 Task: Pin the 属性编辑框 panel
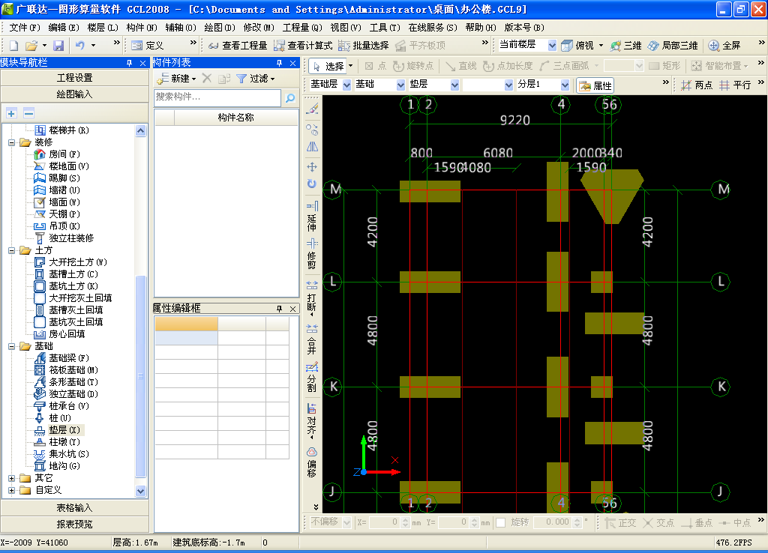pos(280,309)
